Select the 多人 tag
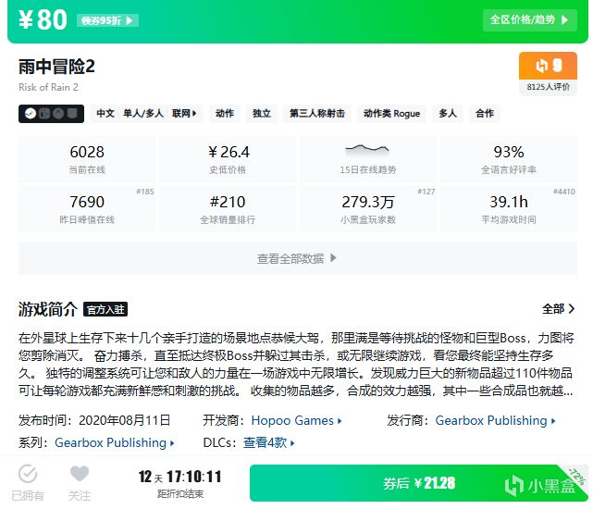Viewport: 593px width, 509px height. tap(448, 113)
